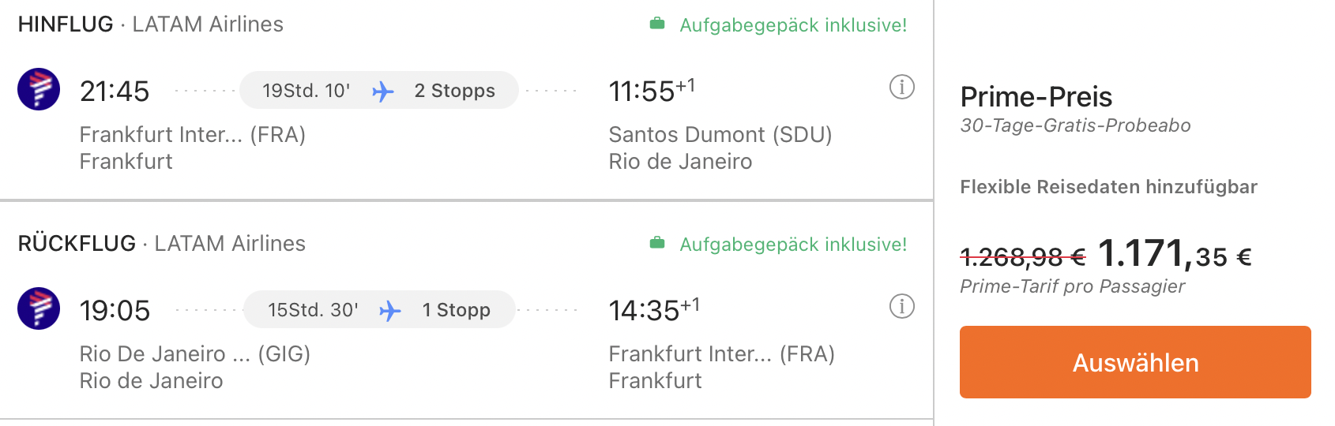
Task: Click green luggage icon on Hinflug row
Action: [657, 24]
